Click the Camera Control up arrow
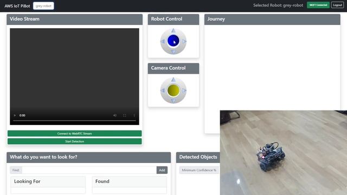This screenshot has height=195, width=347. 173,80
